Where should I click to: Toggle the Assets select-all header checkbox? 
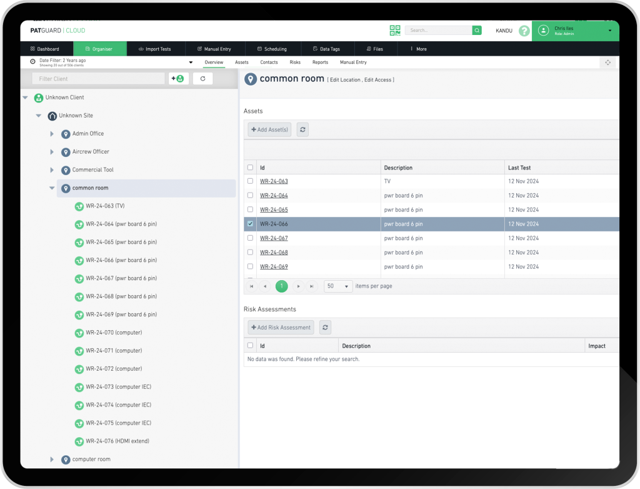[251, 168]
